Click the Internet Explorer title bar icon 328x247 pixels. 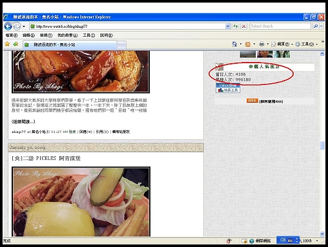tap(6, 17)
